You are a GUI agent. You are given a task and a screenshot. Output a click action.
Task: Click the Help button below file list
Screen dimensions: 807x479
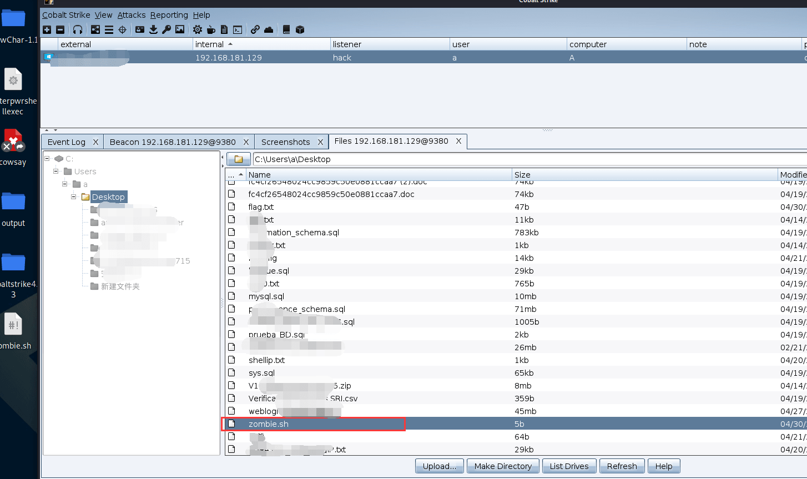click(663, 466)
